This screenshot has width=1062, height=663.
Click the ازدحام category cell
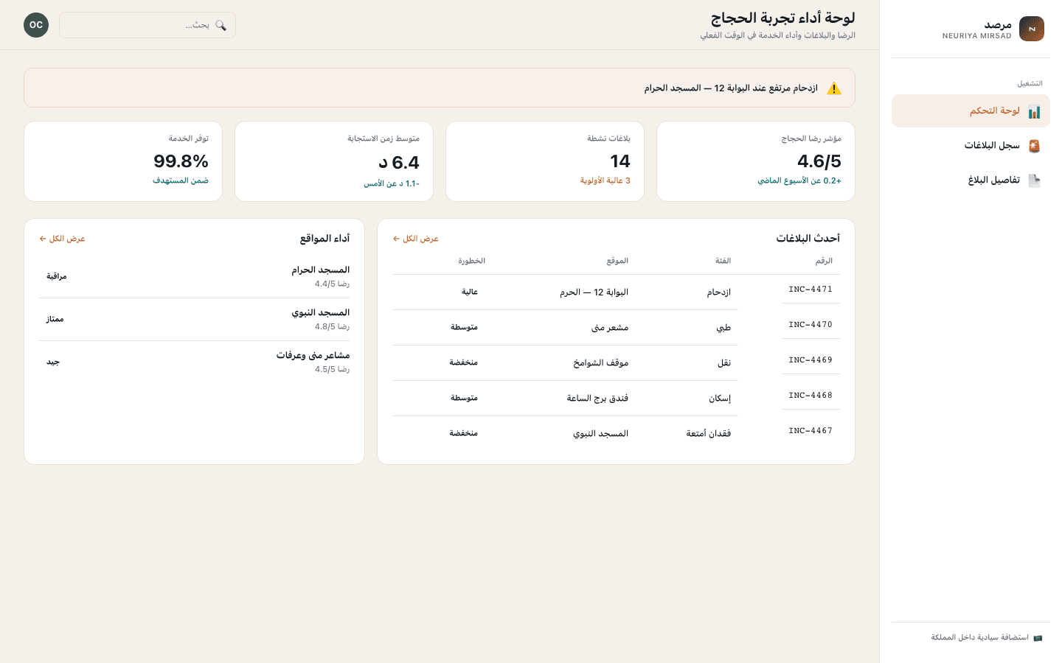click(x=718, y=292)
